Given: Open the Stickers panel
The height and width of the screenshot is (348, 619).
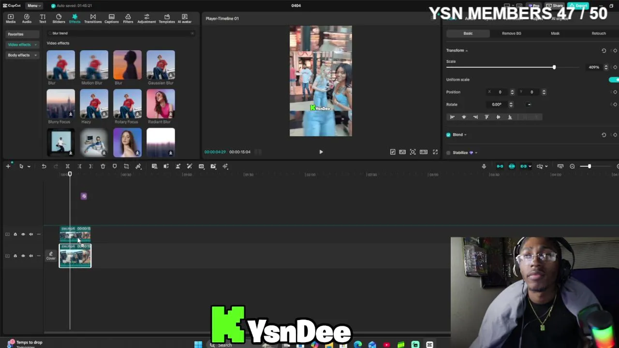Looking at the screenshot, I should pyautogui.click(x=59, y=18).
